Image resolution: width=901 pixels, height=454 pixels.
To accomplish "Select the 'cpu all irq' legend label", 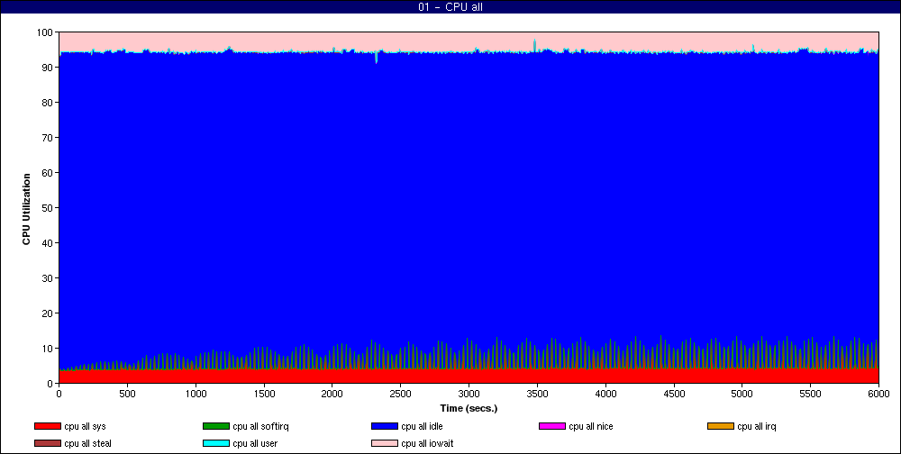I will (x=757, y=426).
